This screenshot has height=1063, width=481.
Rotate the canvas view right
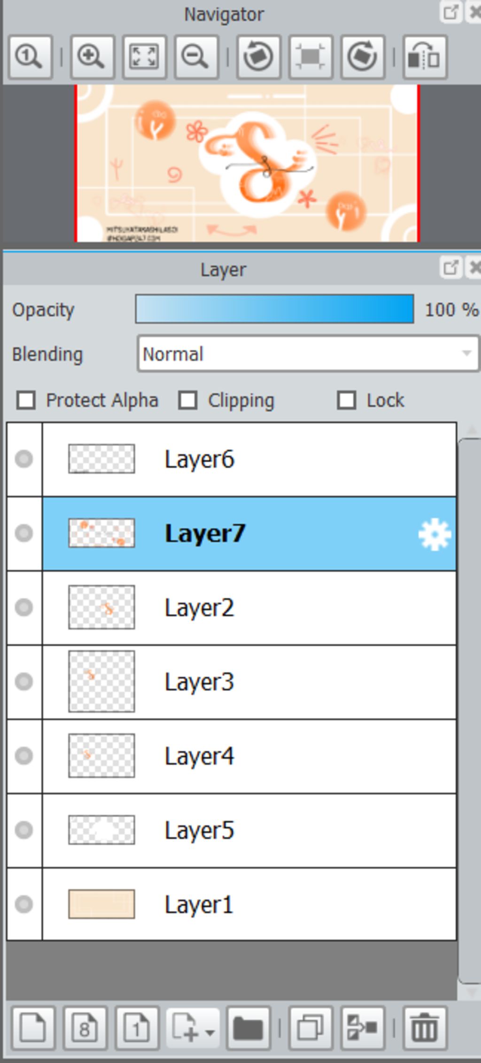point(363,57)
